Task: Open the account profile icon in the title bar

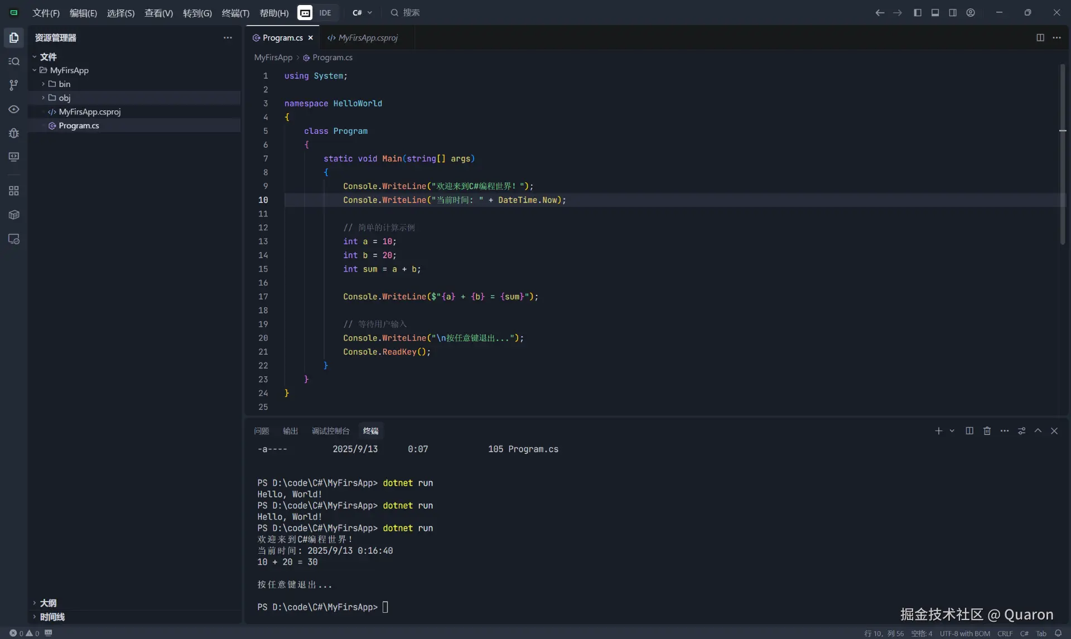Action: pyautogui.click(x=971, y=12)
